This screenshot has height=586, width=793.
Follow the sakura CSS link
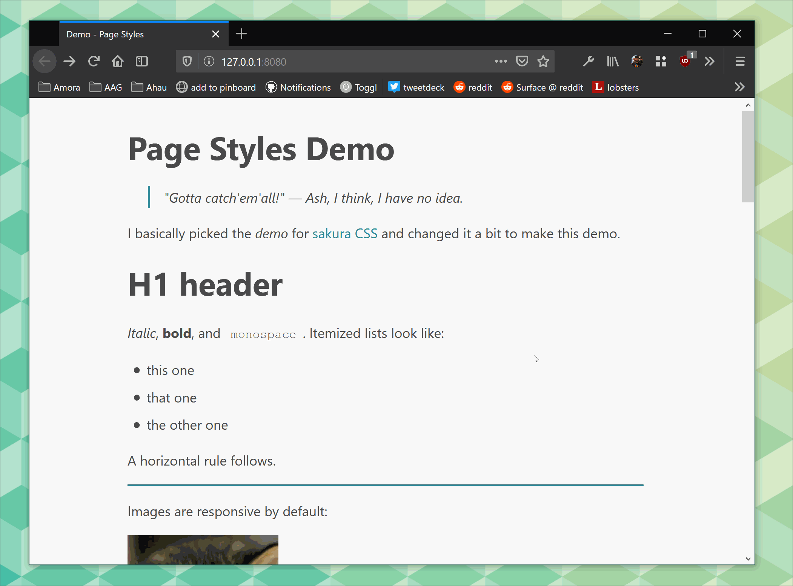[x=345, y=234]
